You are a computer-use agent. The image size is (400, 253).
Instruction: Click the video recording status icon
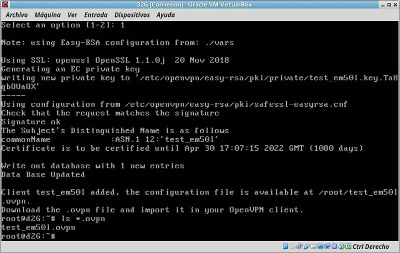pyautogui.click(x=327, y=247)
